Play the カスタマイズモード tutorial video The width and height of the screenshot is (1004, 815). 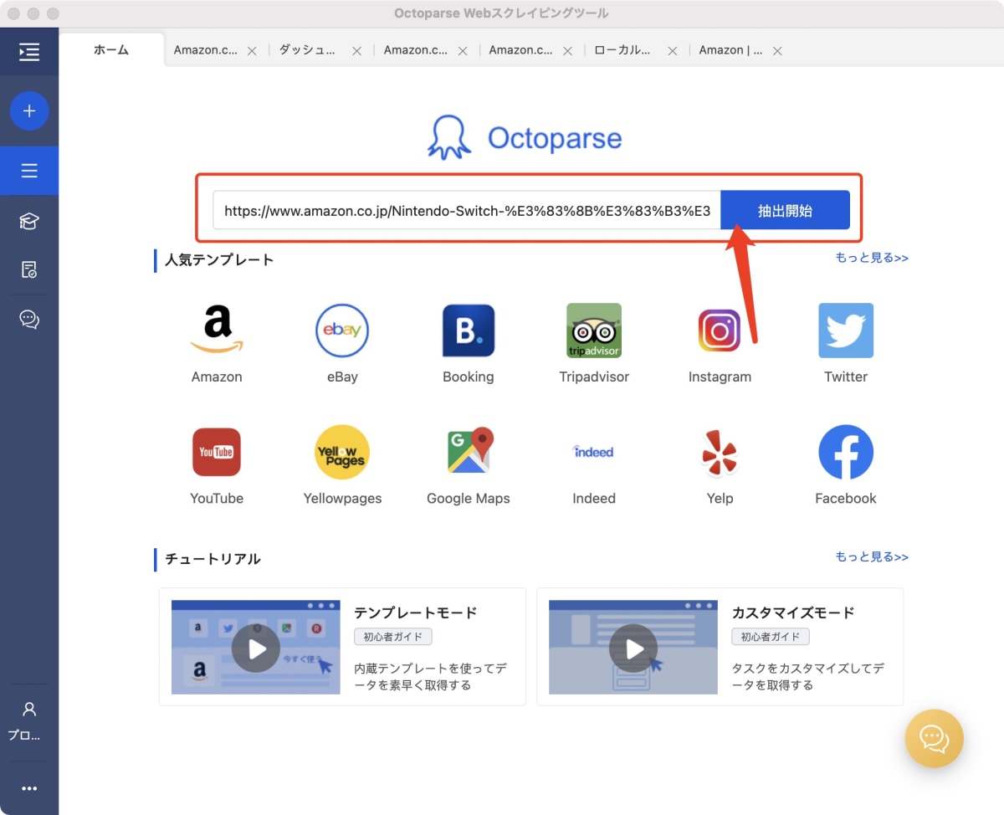point(633,648)
